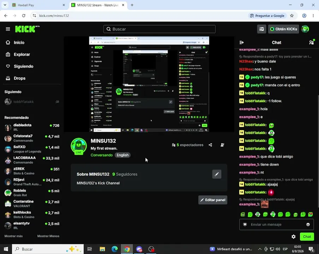The image size is (319, 254).
Task: Edit Sobre MINSU132 with the pencil icon
Action: tap(217, 174)
